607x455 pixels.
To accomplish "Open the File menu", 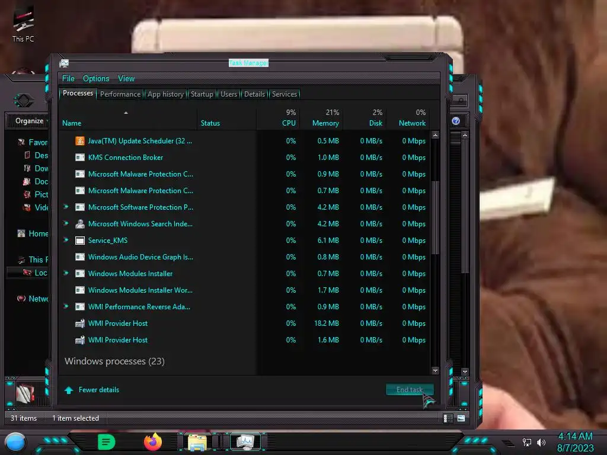I will point(68,79).
